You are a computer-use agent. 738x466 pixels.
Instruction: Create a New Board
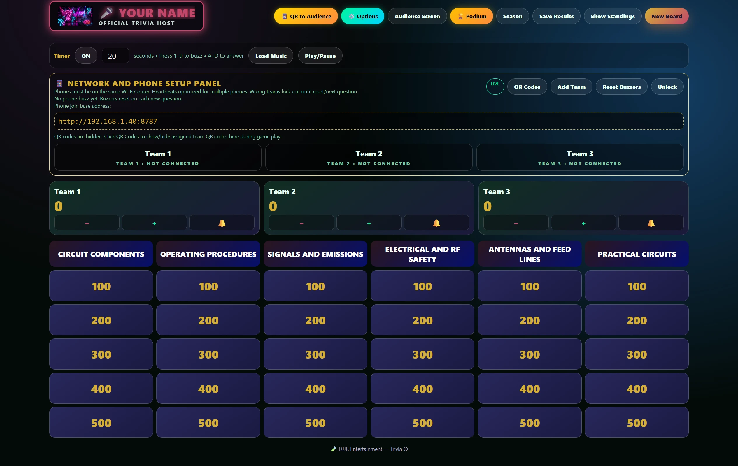pyautogui.click(x=667, y=16)
